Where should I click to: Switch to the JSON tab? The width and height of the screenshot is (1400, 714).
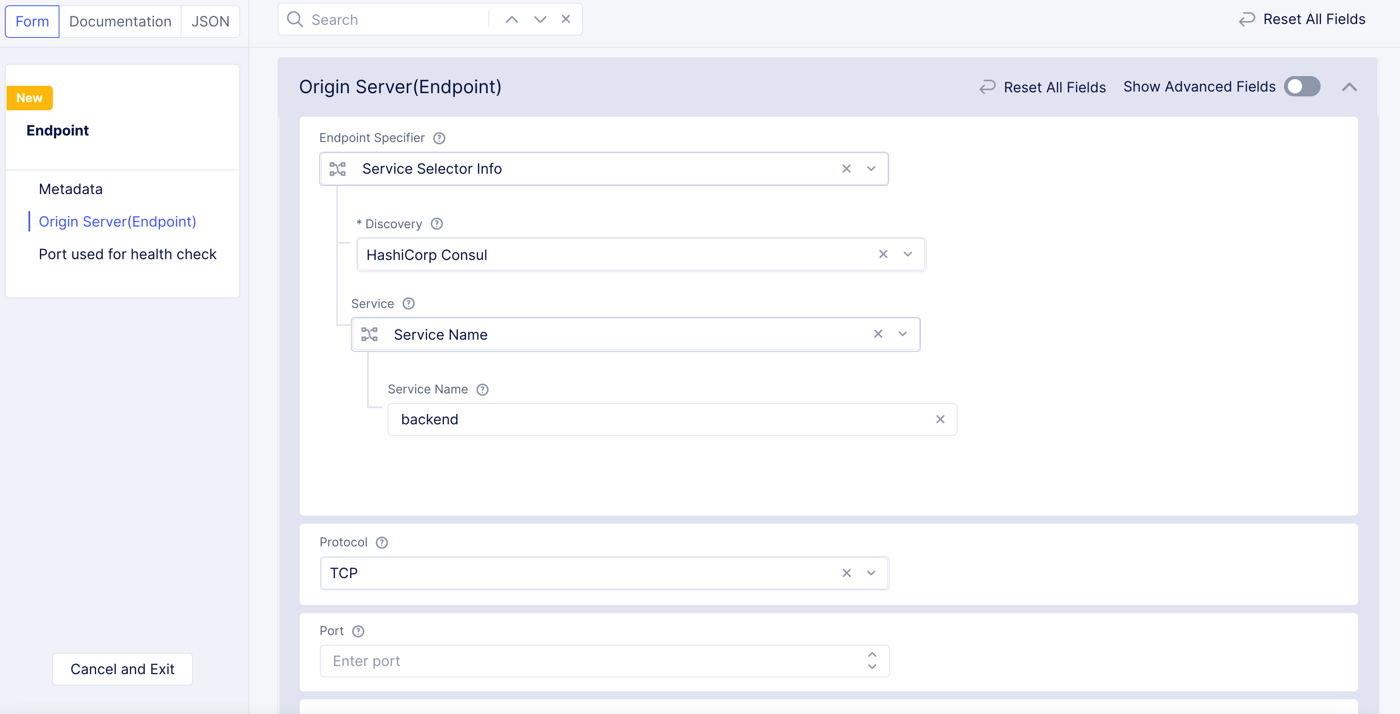click(x=210, y=21)
